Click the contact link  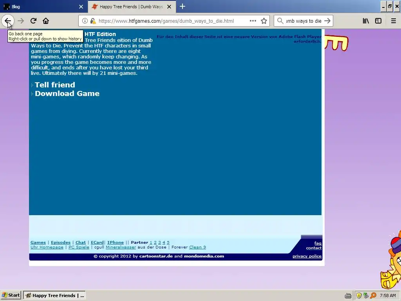tap(314, 248)
